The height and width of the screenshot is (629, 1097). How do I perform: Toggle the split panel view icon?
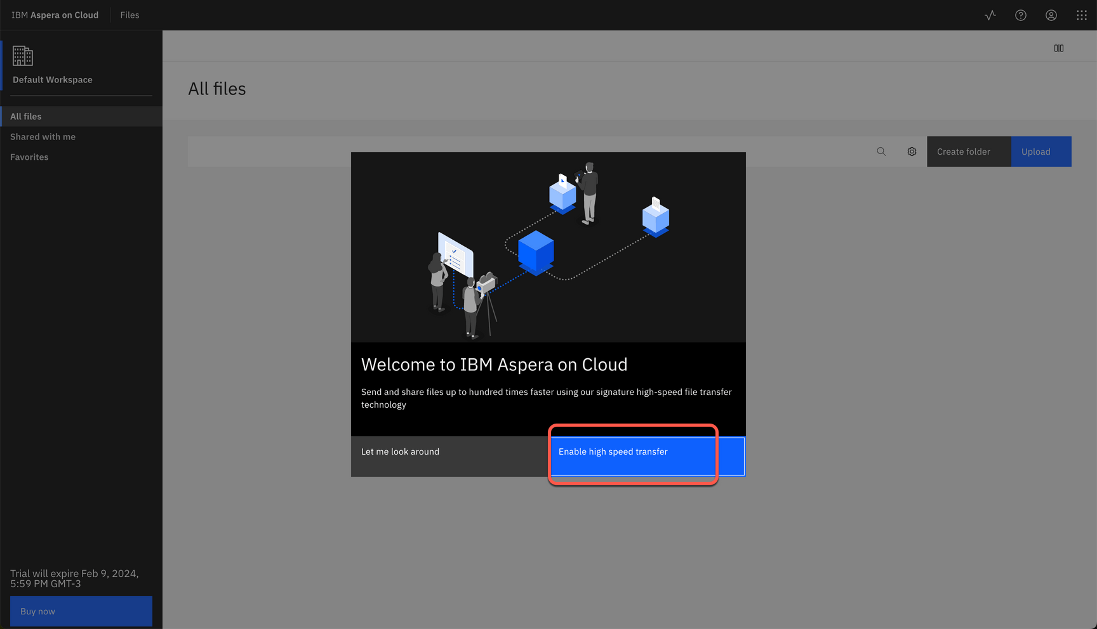pyautogui.click(x=1058, y=48)
